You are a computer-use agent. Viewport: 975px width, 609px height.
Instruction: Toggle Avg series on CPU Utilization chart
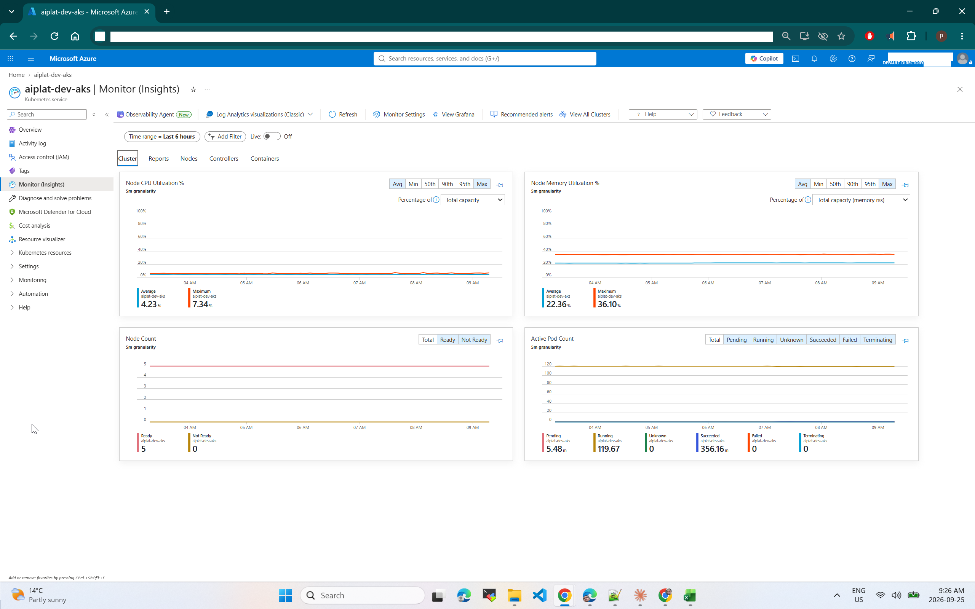[x=397, y=184]
